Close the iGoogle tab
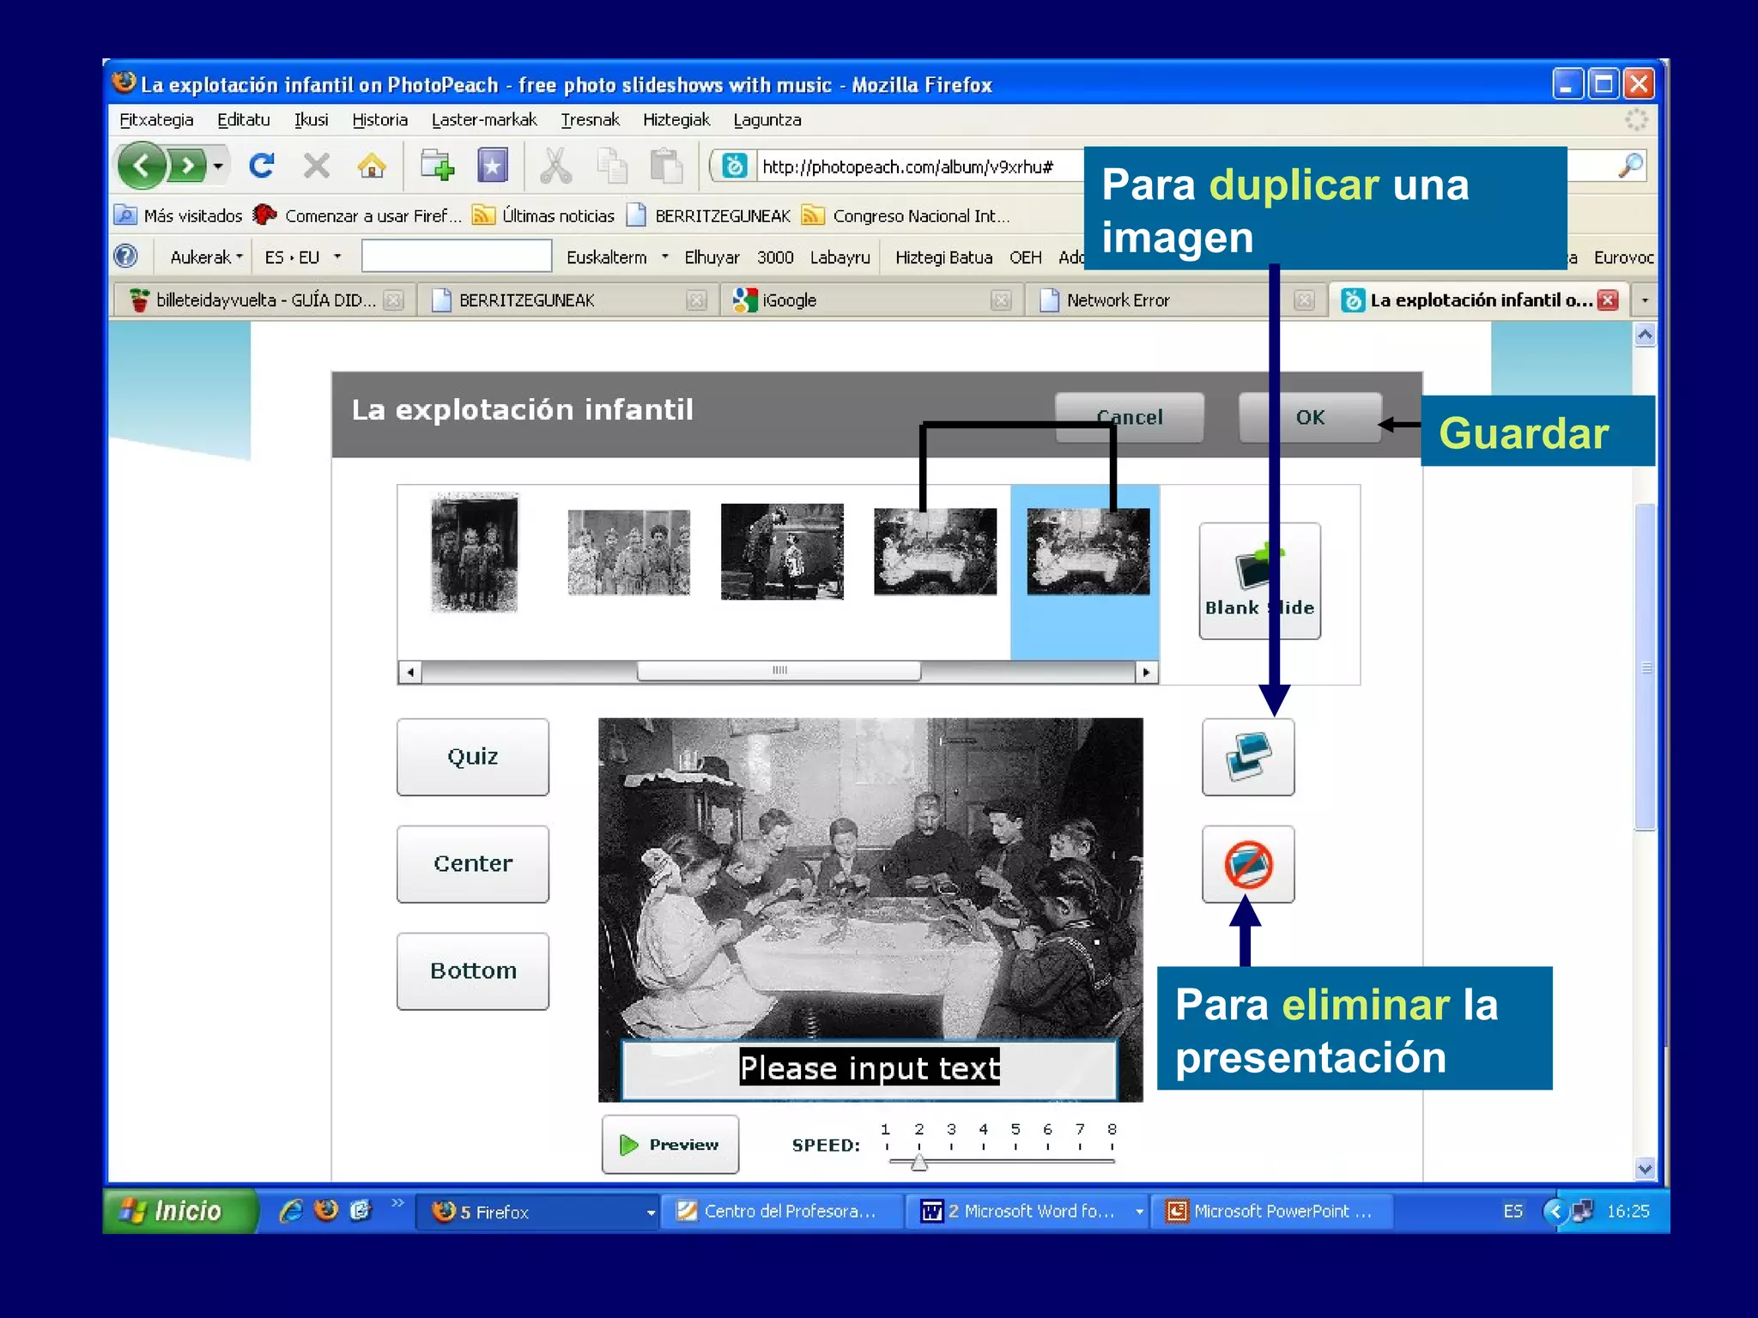The width and height of the screenshot is (1758, 1318). [1000, 300]
